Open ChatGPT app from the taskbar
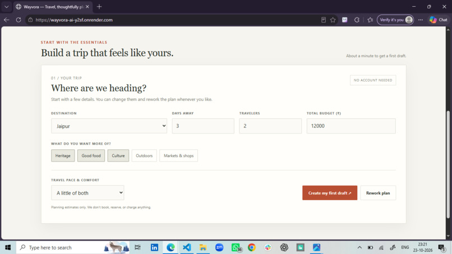452x254 pixels. (x=284, y=247)
